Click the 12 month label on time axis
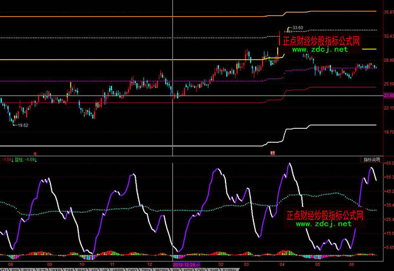This screenshot has width=394, height=271. click(149, 264)
